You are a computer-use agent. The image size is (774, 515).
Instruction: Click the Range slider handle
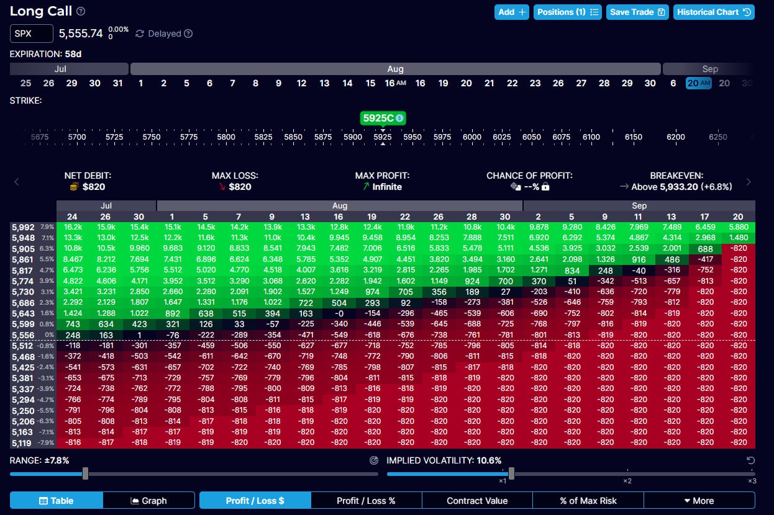coord(85,474)
